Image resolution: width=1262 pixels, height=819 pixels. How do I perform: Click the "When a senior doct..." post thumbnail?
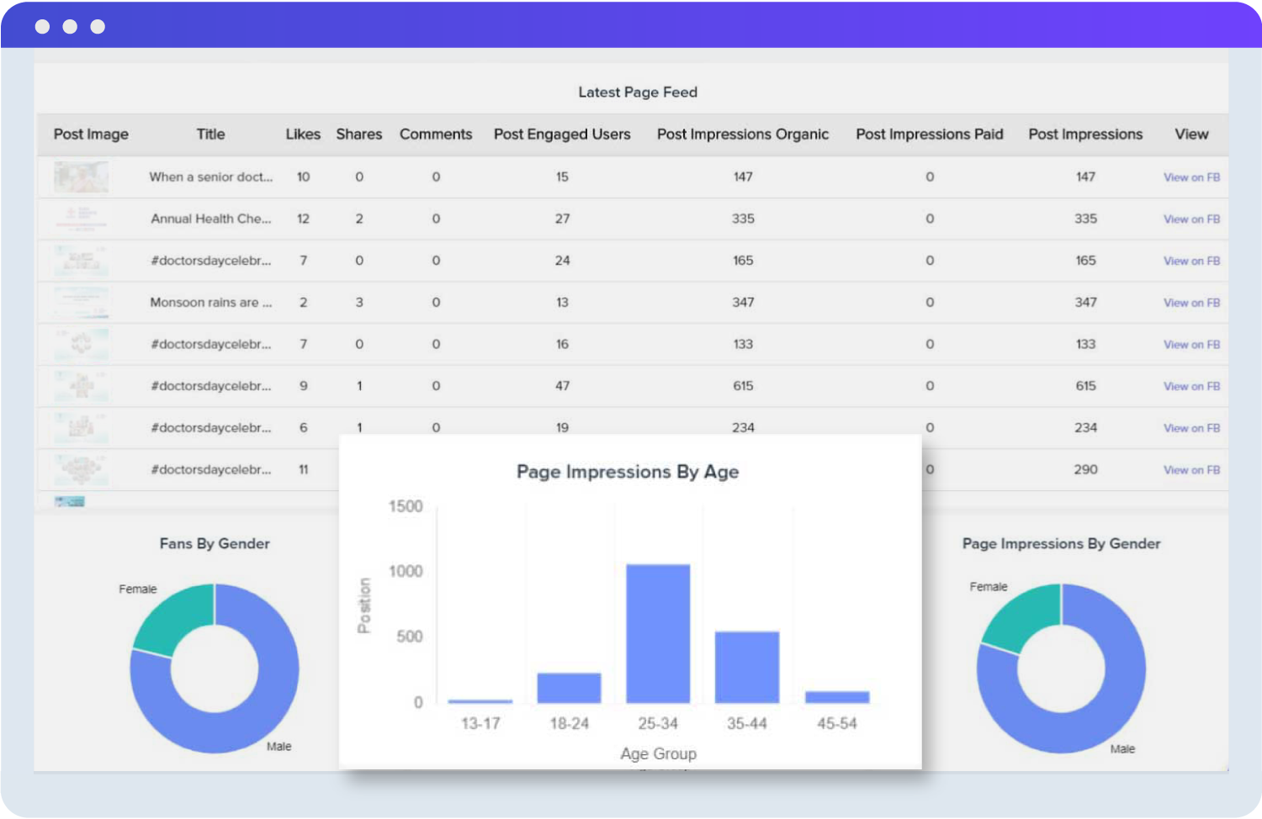[80, 177]
